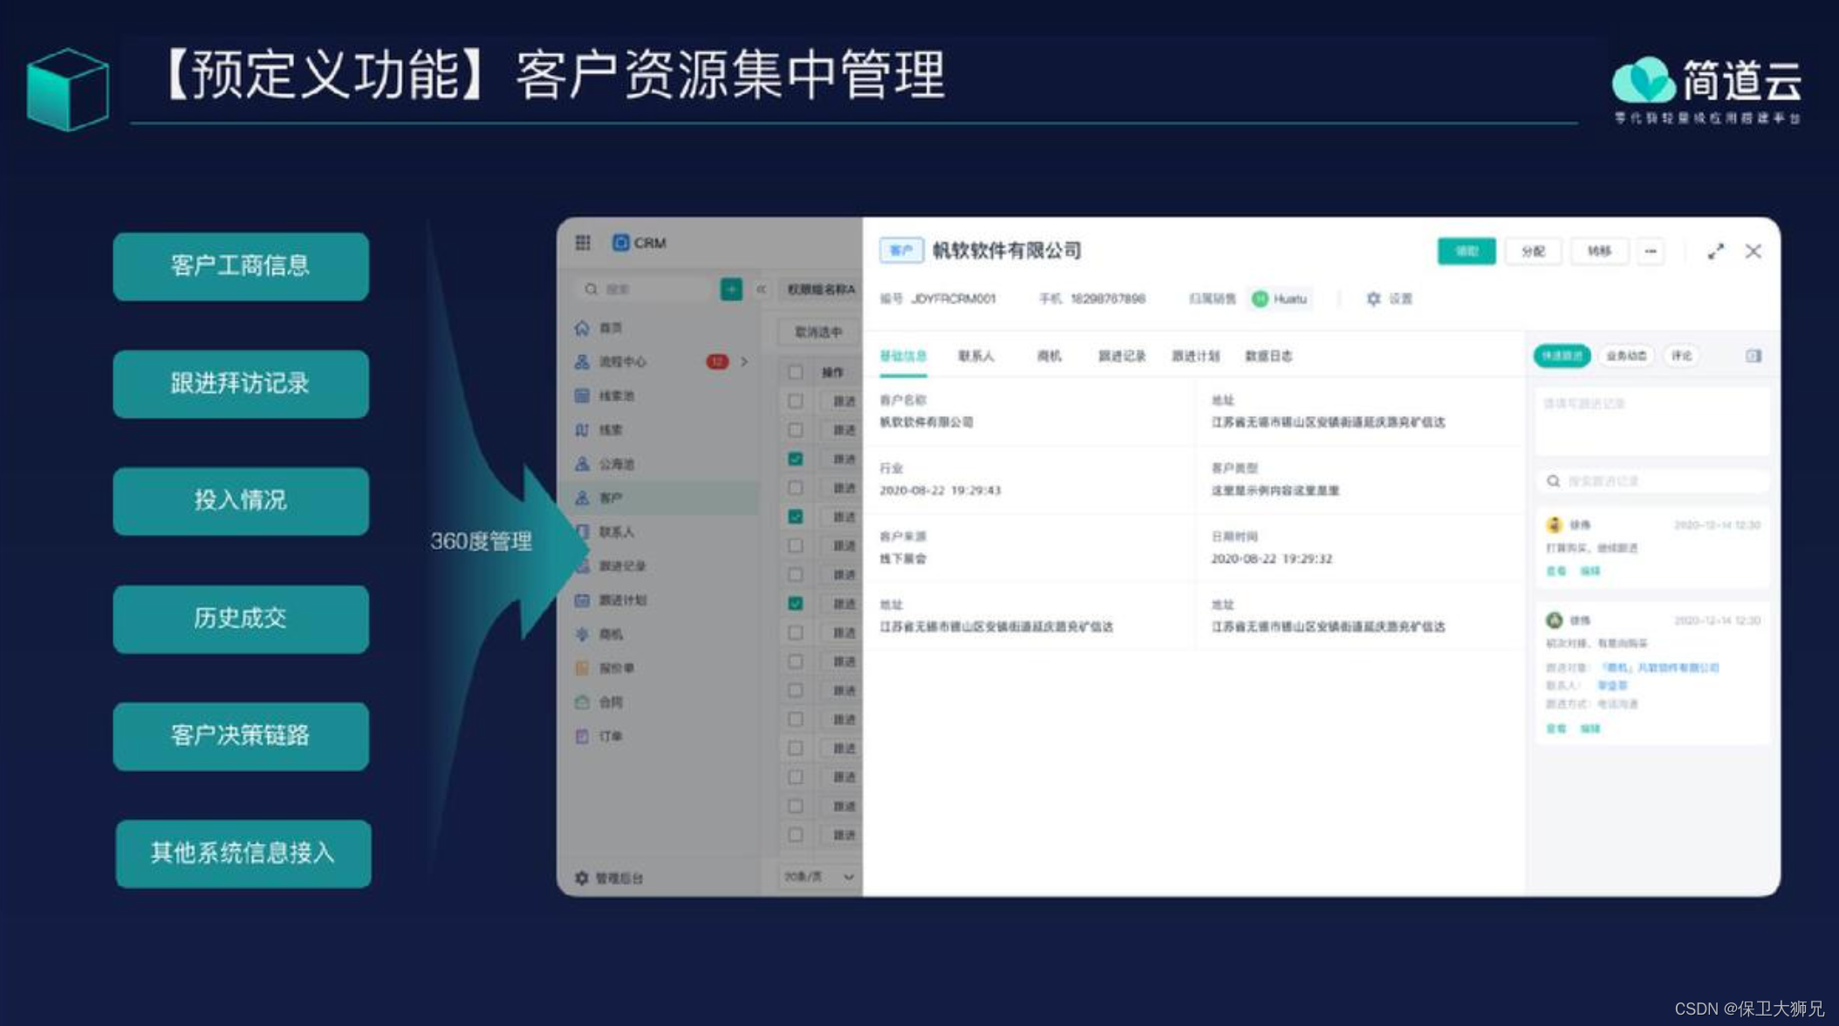
Task: Select 客户 customers in the sidebar
Action: [658, 498]
